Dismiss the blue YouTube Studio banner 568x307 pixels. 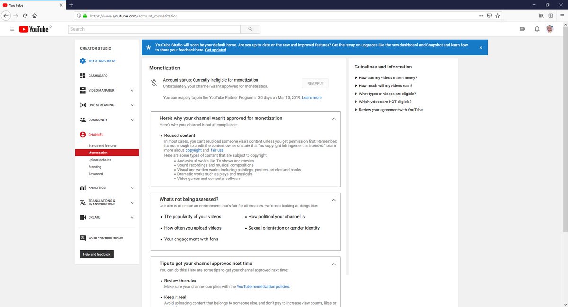[481, 47]
